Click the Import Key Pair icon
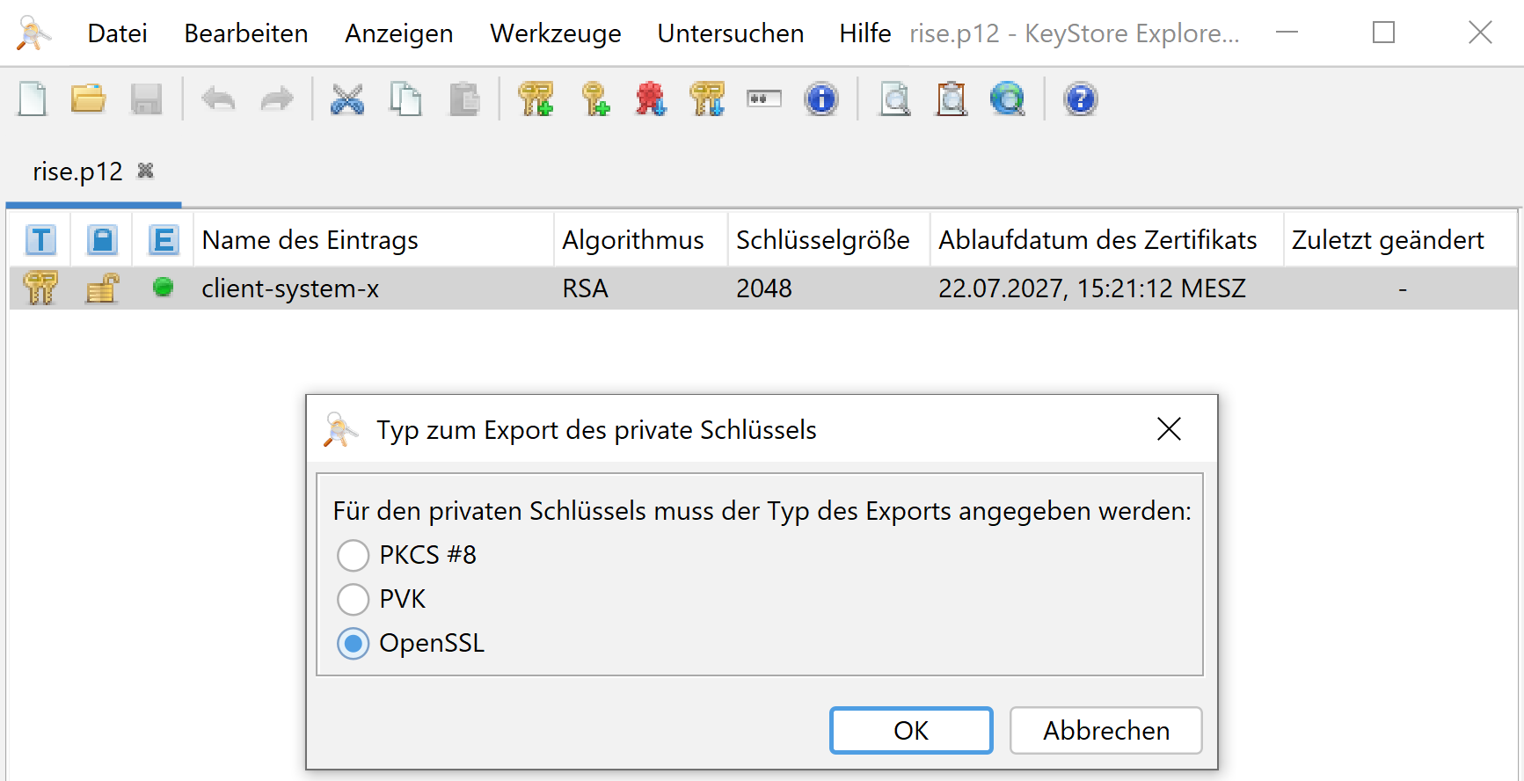 point(707,99)
